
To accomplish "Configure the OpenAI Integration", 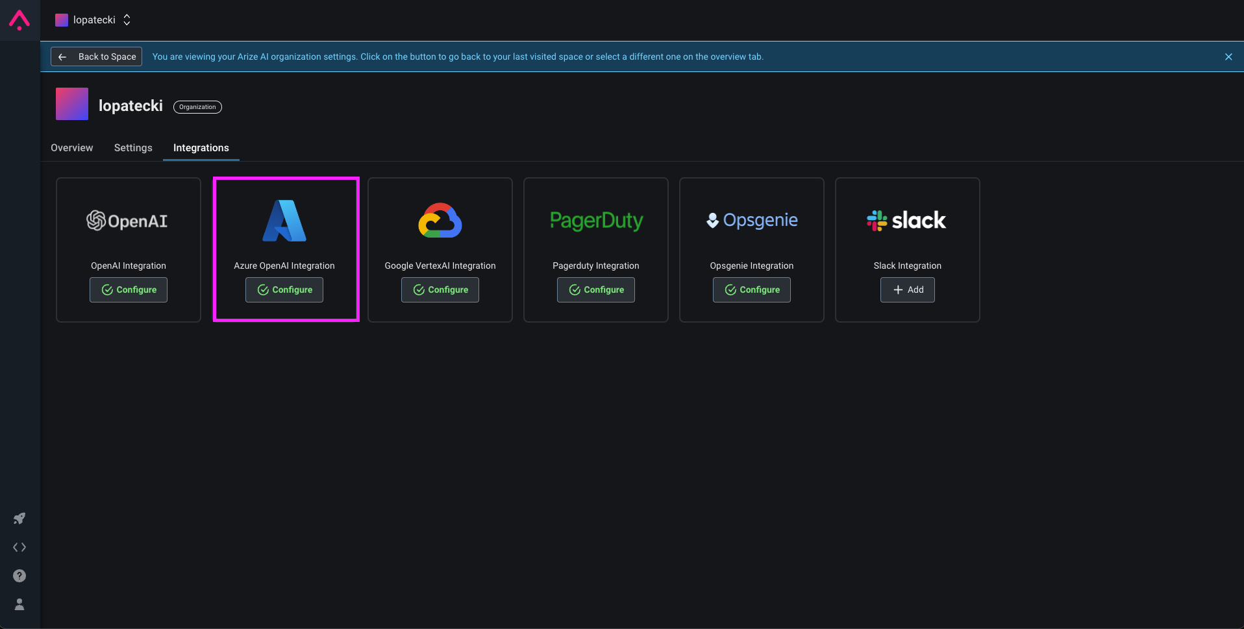I will coord(129,290).
